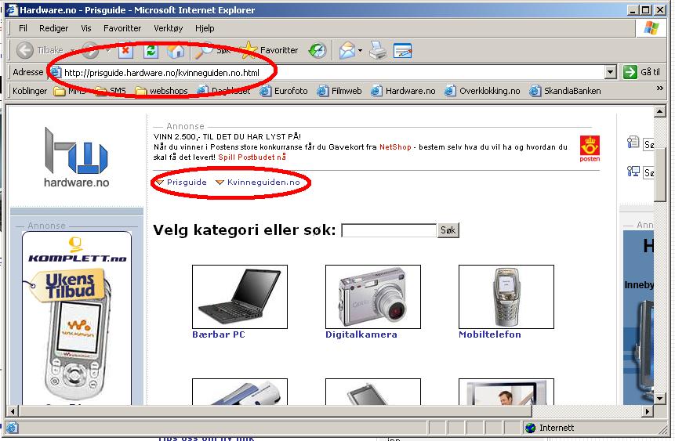Select the Digitalkamera camera thumbnail
This screenshot has height=441, width=675.
pos(373,296)
